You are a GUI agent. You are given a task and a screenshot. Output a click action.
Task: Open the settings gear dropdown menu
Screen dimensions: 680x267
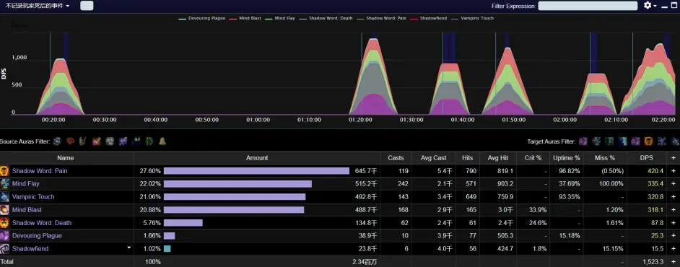[650, 6]
